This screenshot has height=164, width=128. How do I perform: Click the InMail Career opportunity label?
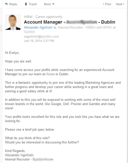[43, 17]
